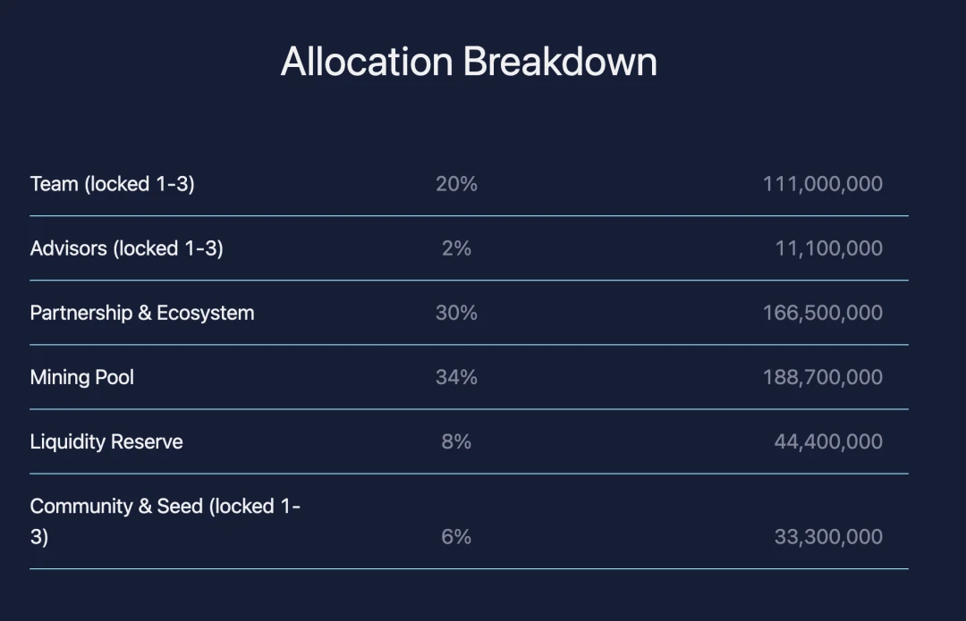This screenshot has width=966, height=621.
Task: Click the Mining Pool row label
Action: coord(82,377)
